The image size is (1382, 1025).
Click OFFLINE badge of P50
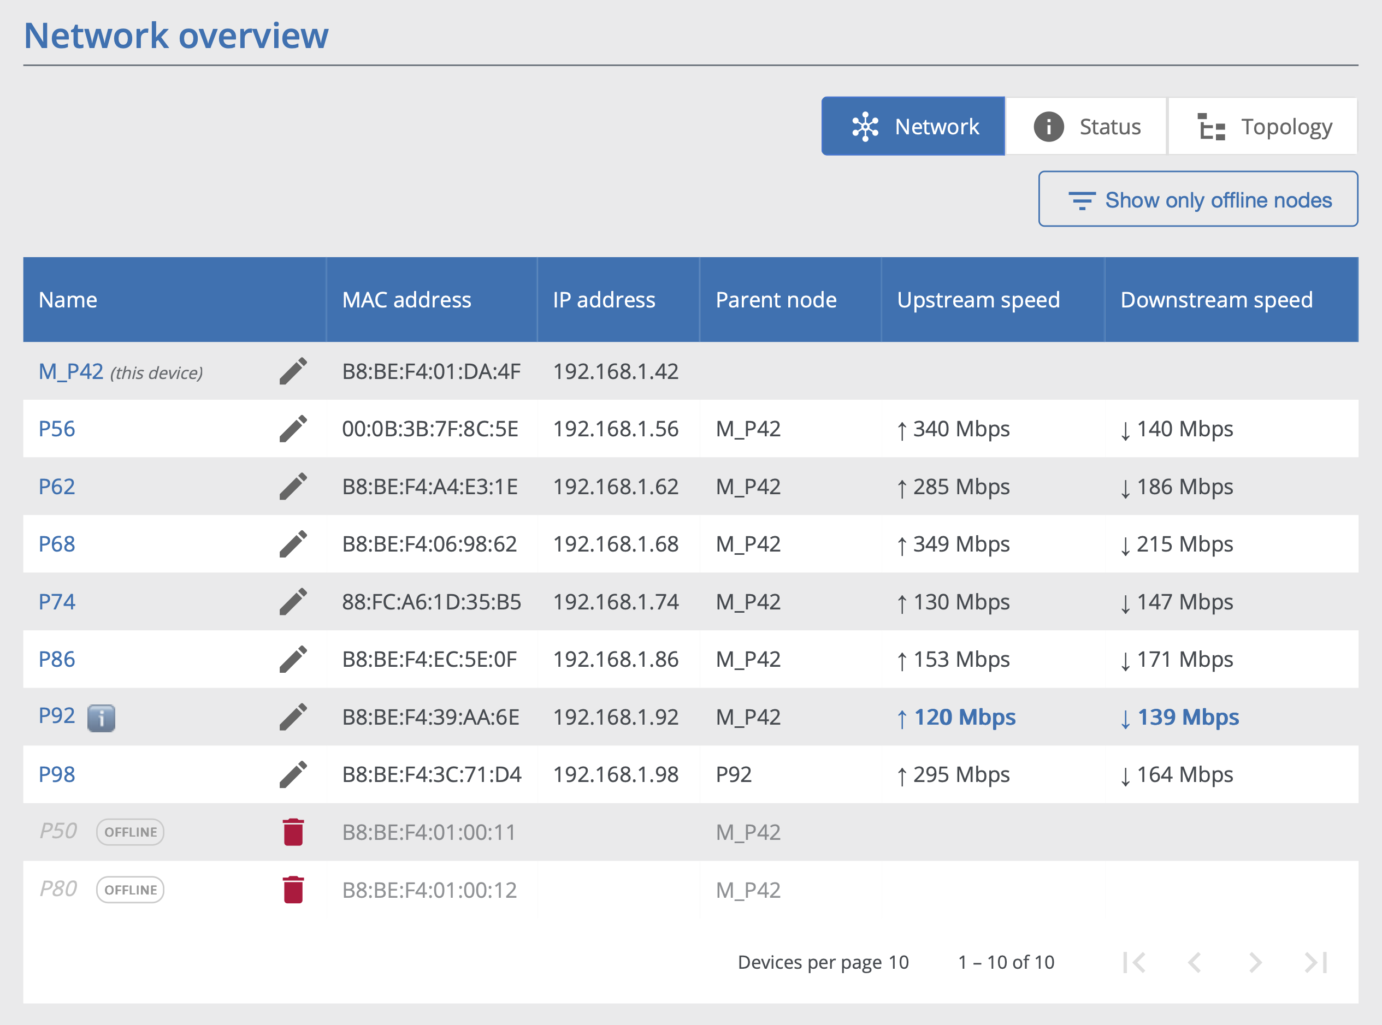[131, 832]
